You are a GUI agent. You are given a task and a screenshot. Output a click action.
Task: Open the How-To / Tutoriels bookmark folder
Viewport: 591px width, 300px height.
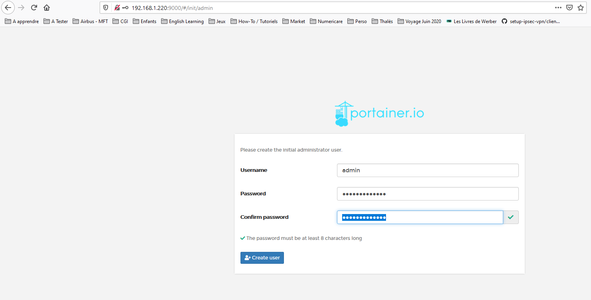254,21
